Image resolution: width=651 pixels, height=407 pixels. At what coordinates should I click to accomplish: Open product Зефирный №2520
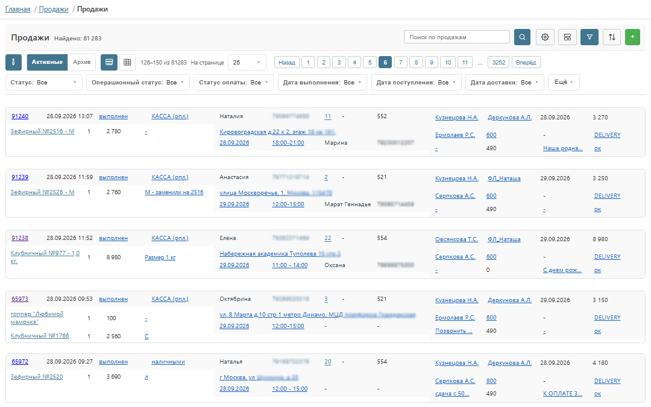37,377
